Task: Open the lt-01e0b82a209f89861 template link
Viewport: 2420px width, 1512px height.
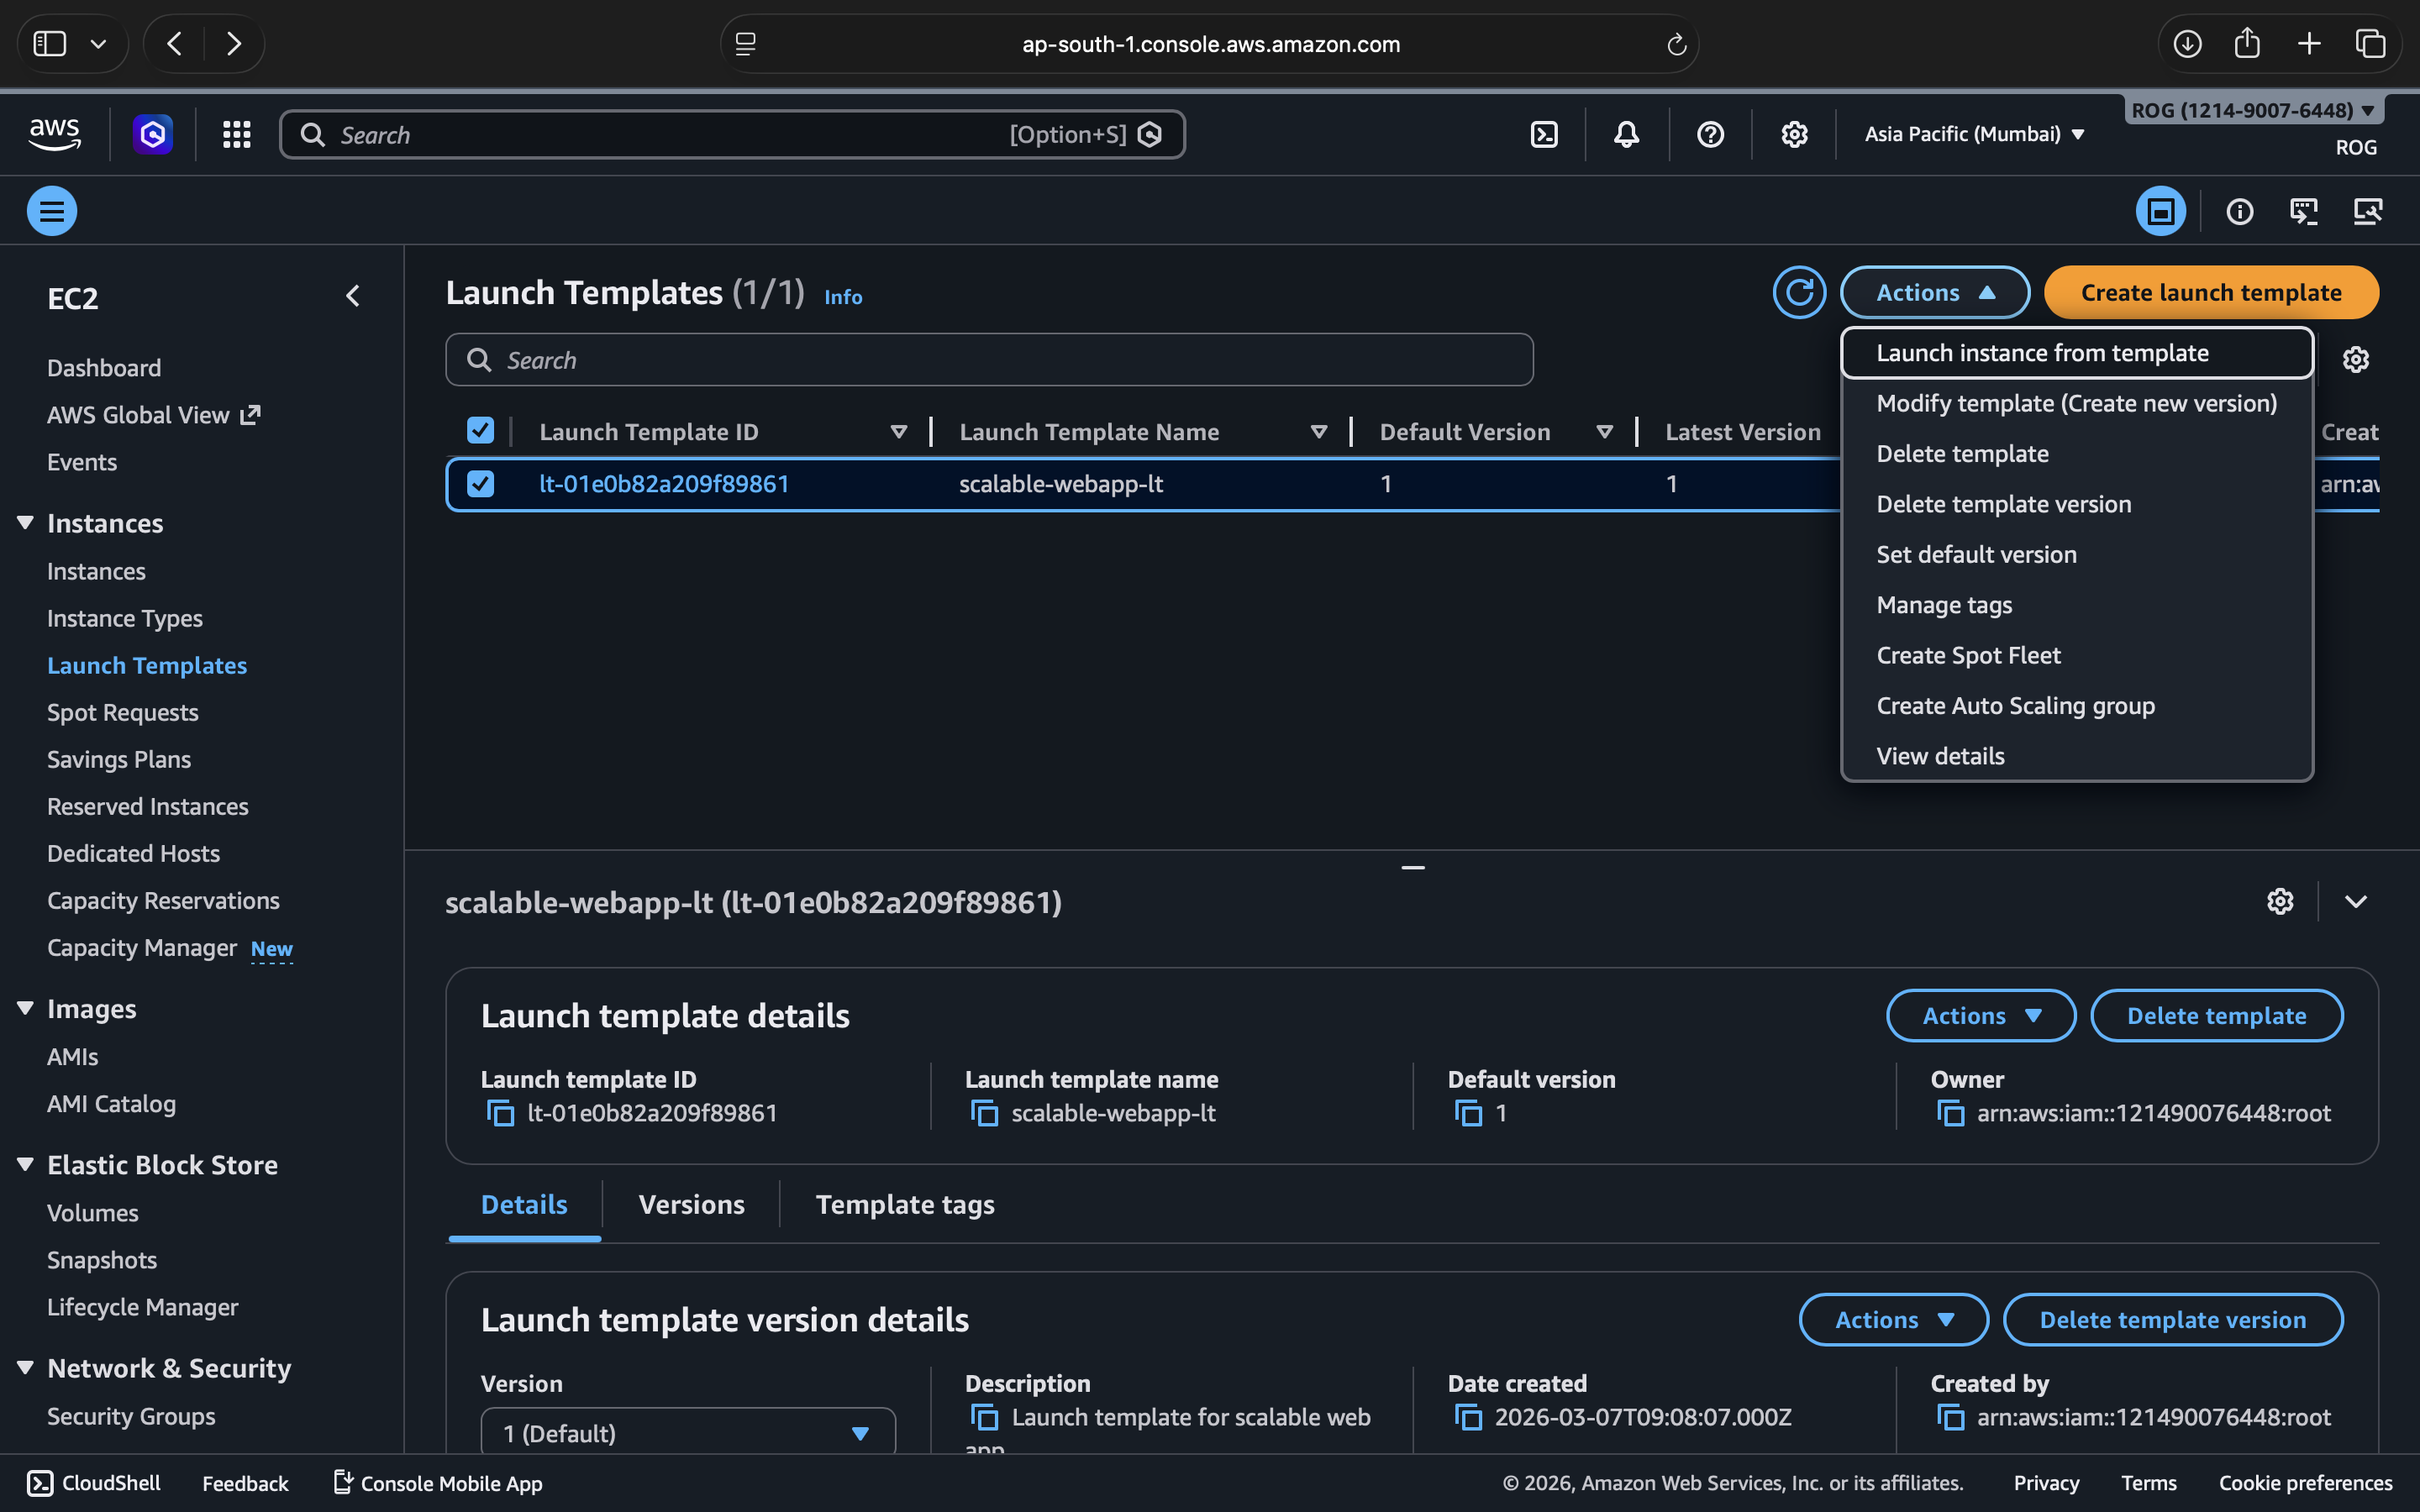Action: coord(664,484)
